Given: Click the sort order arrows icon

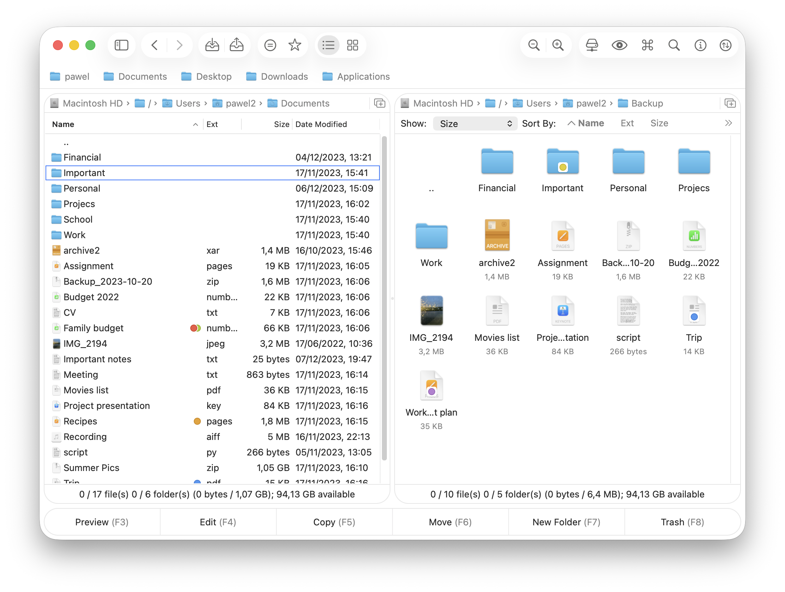Looking at the screenshot, I should [725, 45].
